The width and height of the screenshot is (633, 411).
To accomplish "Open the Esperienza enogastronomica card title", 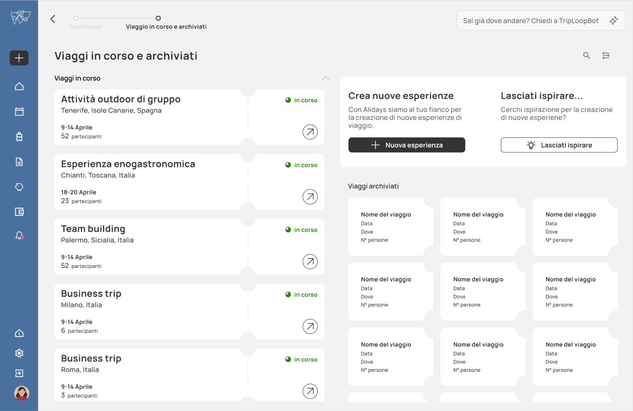I will (x=128, y=164).
